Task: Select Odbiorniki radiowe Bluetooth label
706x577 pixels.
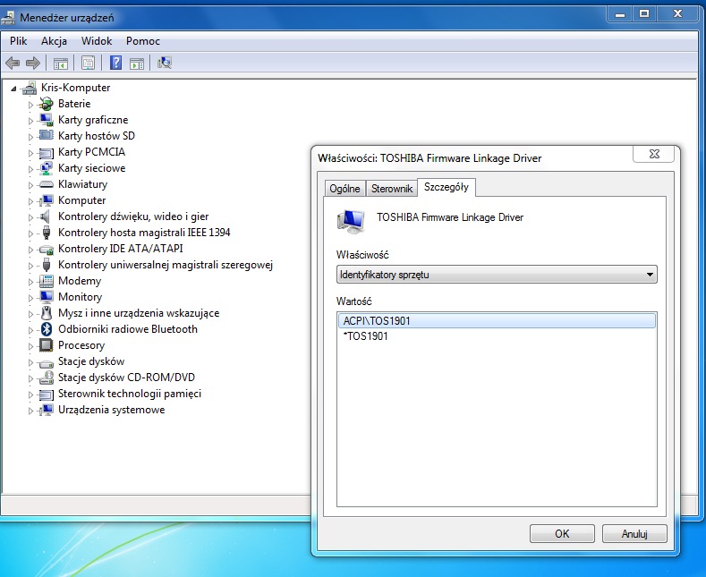Action: [128, 329]
